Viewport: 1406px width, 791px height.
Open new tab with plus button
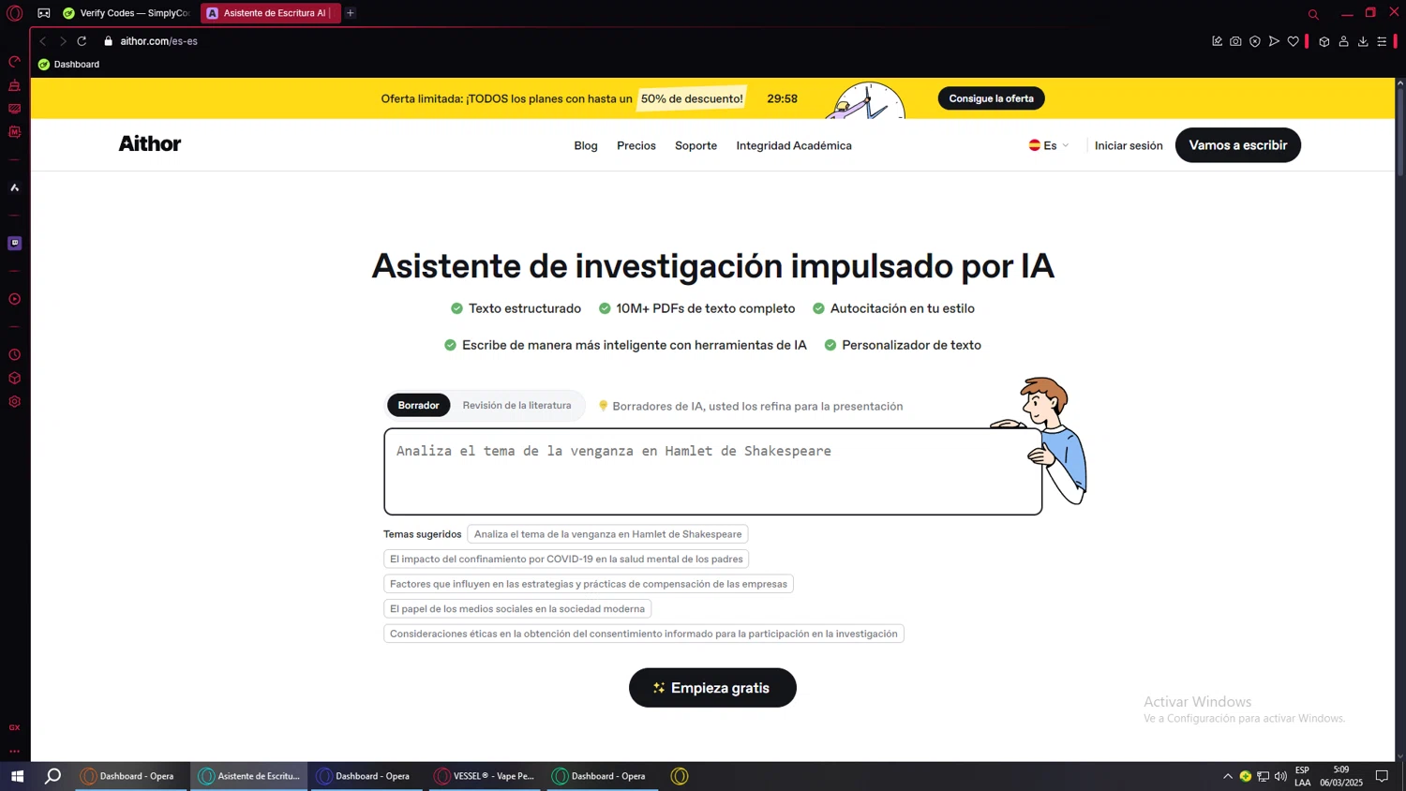351,13
